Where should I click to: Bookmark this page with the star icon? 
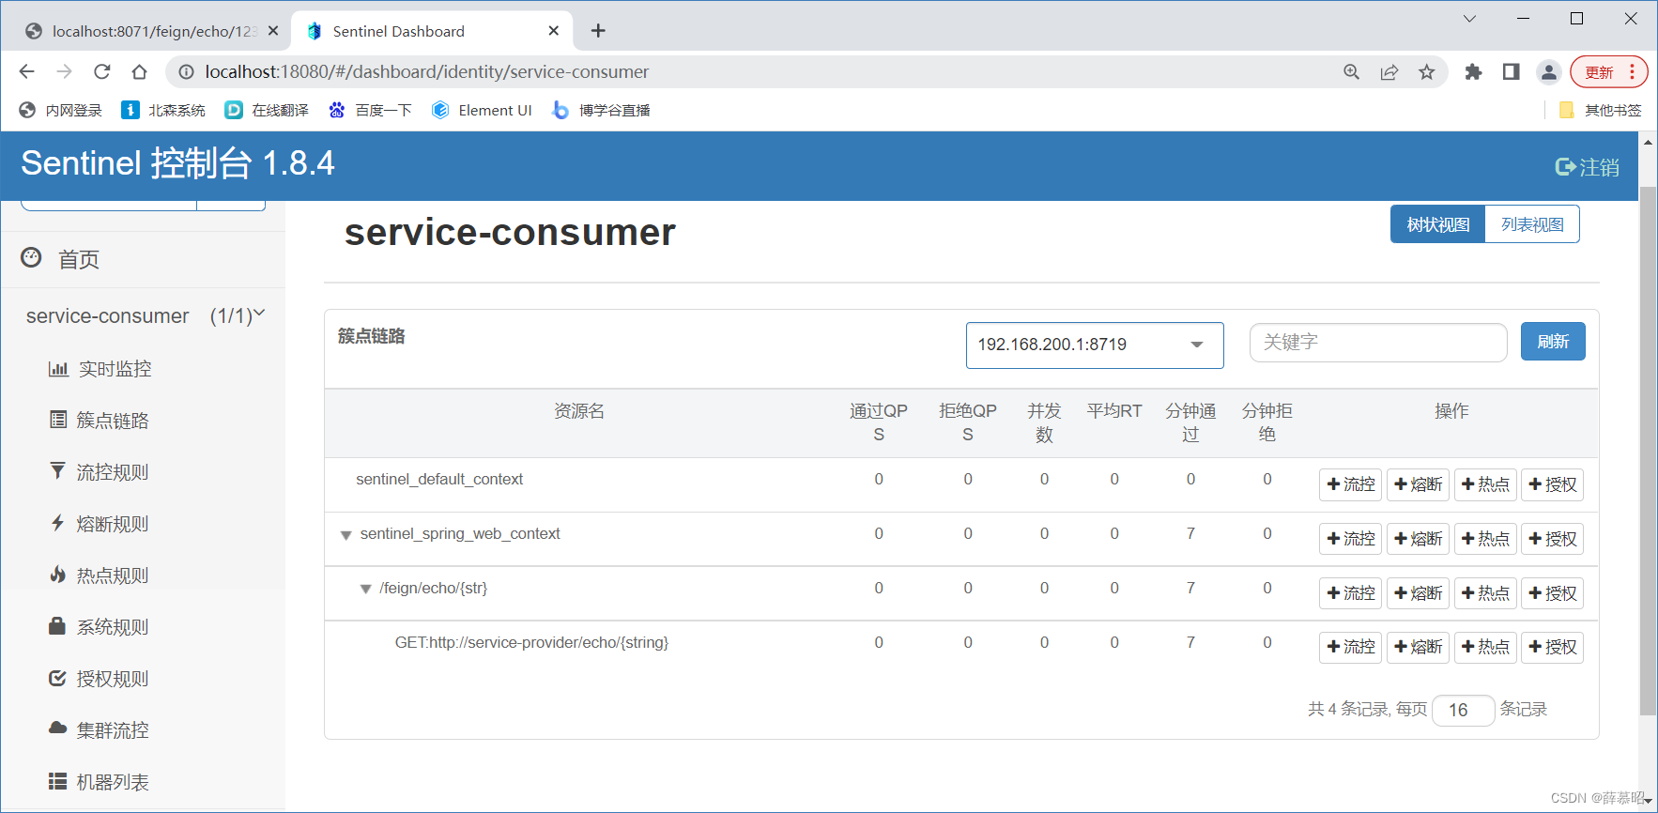coord(1426,71)
